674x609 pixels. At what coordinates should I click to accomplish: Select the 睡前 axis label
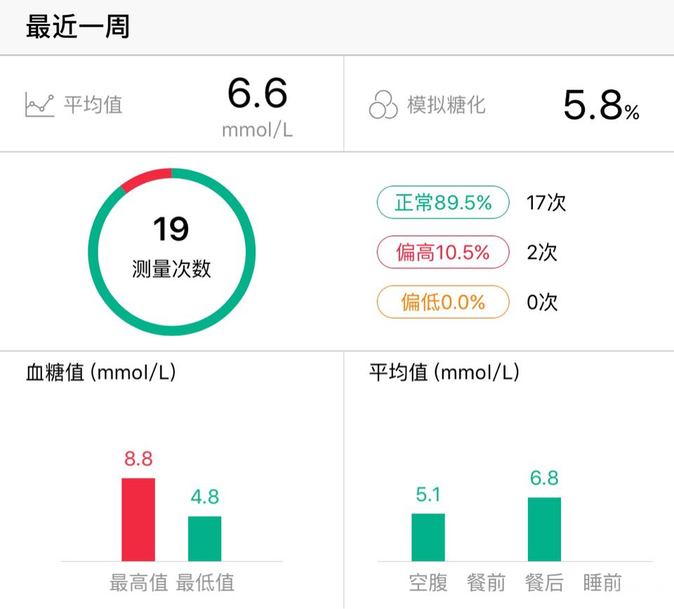602,583
